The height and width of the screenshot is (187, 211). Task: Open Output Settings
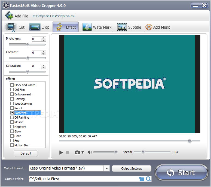(132, 168)
